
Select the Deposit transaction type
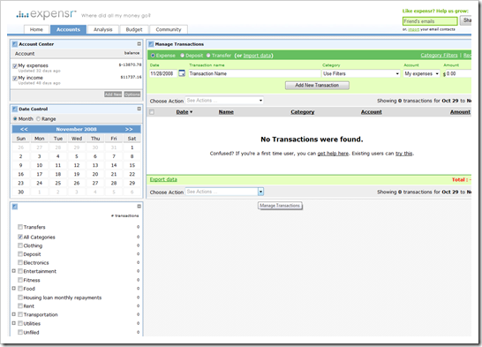click(182, 56)
